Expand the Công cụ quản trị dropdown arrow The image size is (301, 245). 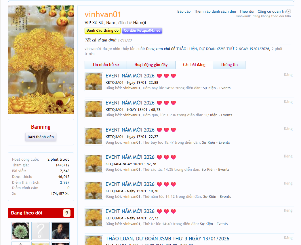click(289, 12)
